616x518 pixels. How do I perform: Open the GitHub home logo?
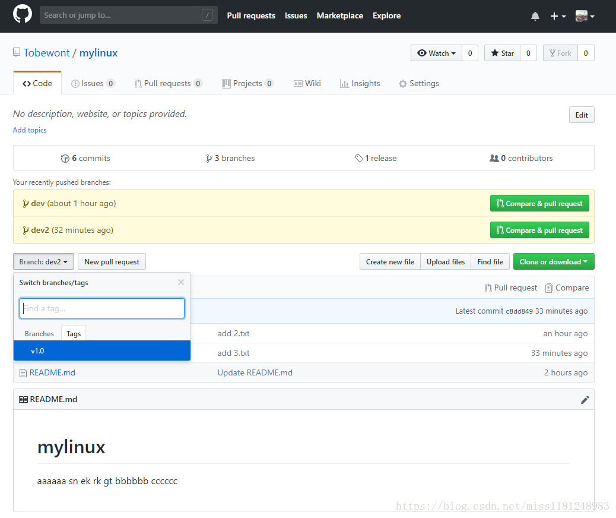point(23,14)
